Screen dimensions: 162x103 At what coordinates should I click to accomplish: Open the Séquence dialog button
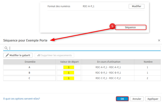click(130, 27)
